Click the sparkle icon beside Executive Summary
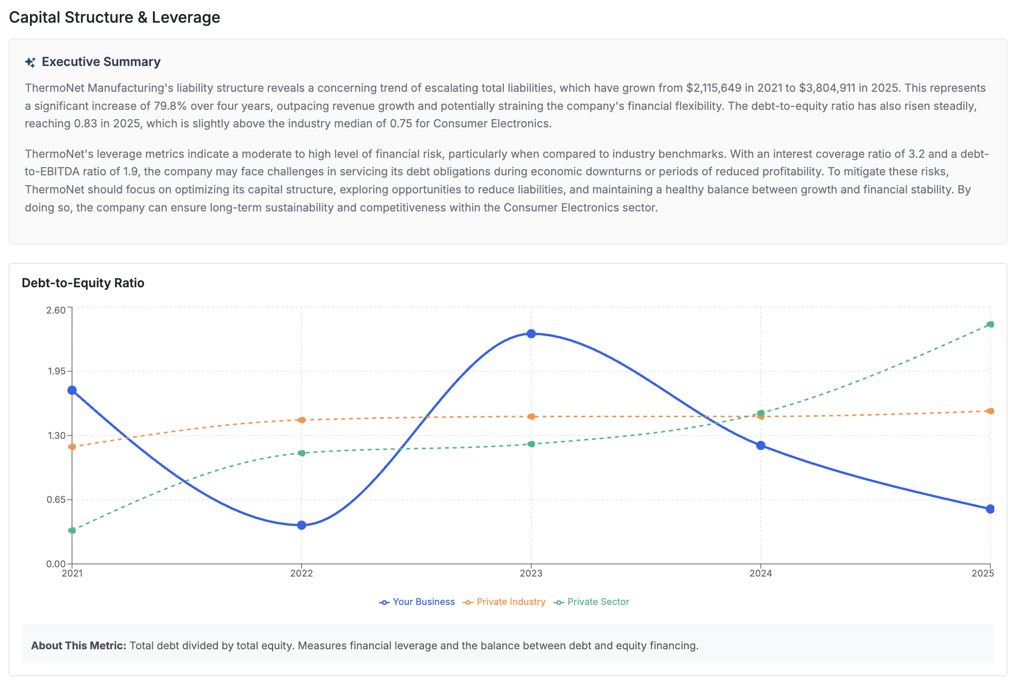 [30, 61]
